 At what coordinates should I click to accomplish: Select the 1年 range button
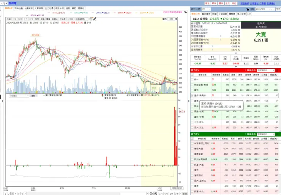coord(172,193)
